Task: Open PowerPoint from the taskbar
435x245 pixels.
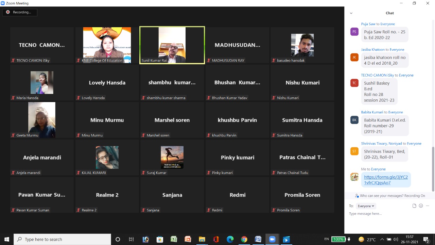Action: (188, 239)
